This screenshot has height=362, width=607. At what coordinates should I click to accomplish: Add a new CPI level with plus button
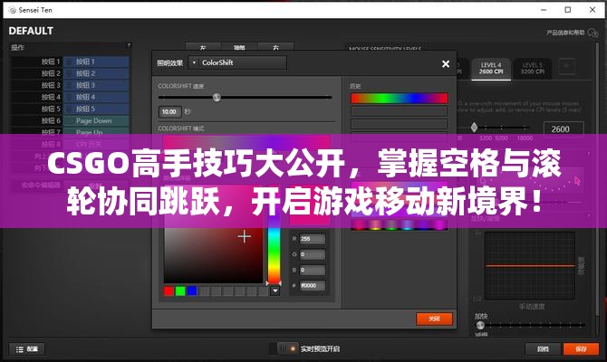point(566,66)
